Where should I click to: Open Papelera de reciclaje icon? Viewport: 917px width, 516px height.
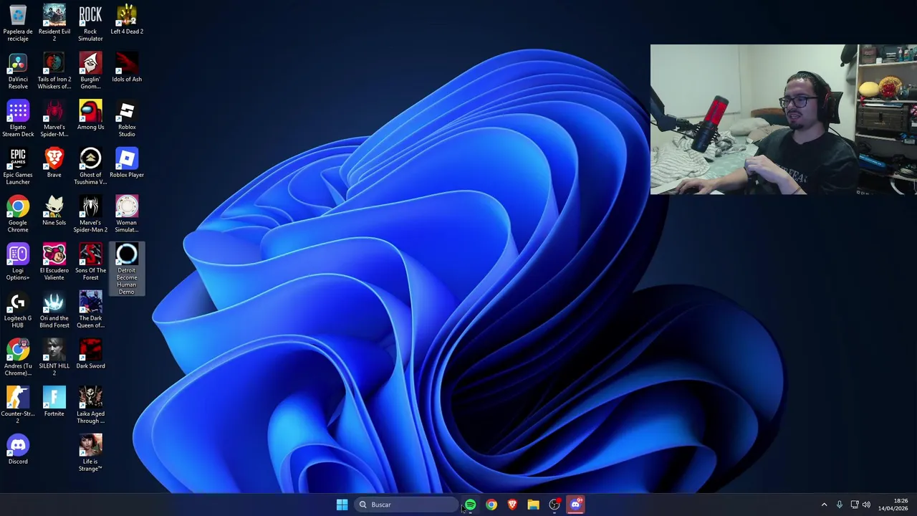[18, 23]
